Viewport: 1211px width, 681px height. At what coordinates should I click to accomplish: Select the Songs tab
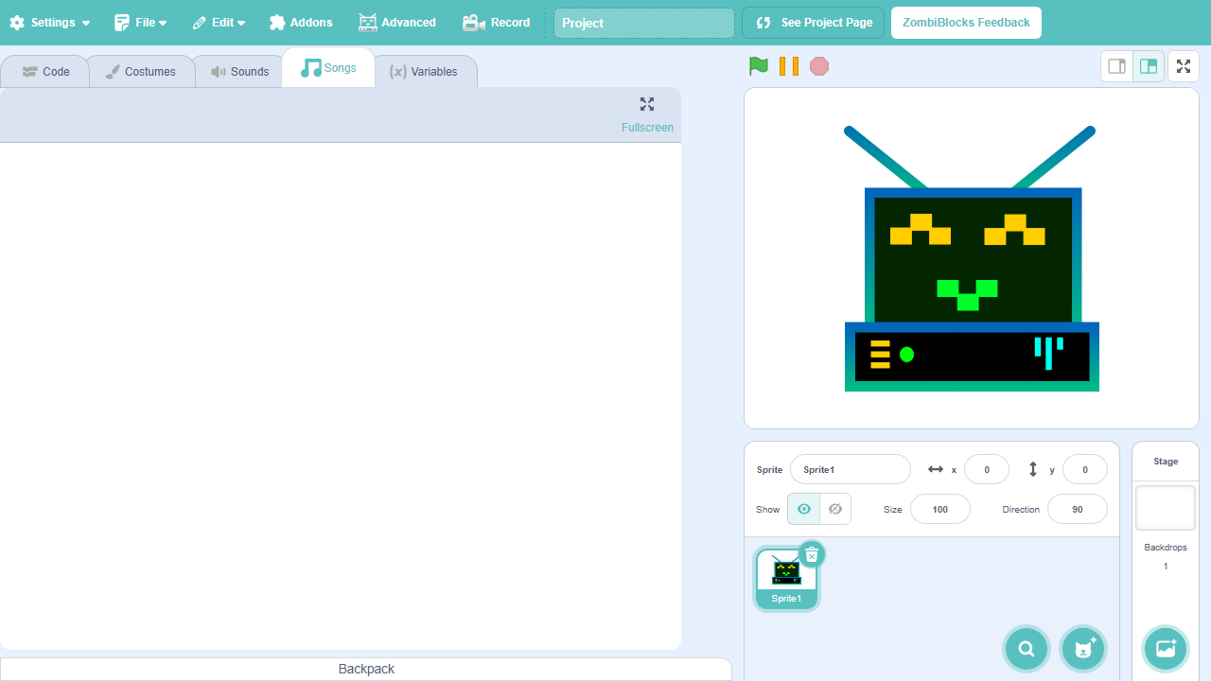[328, 68]
